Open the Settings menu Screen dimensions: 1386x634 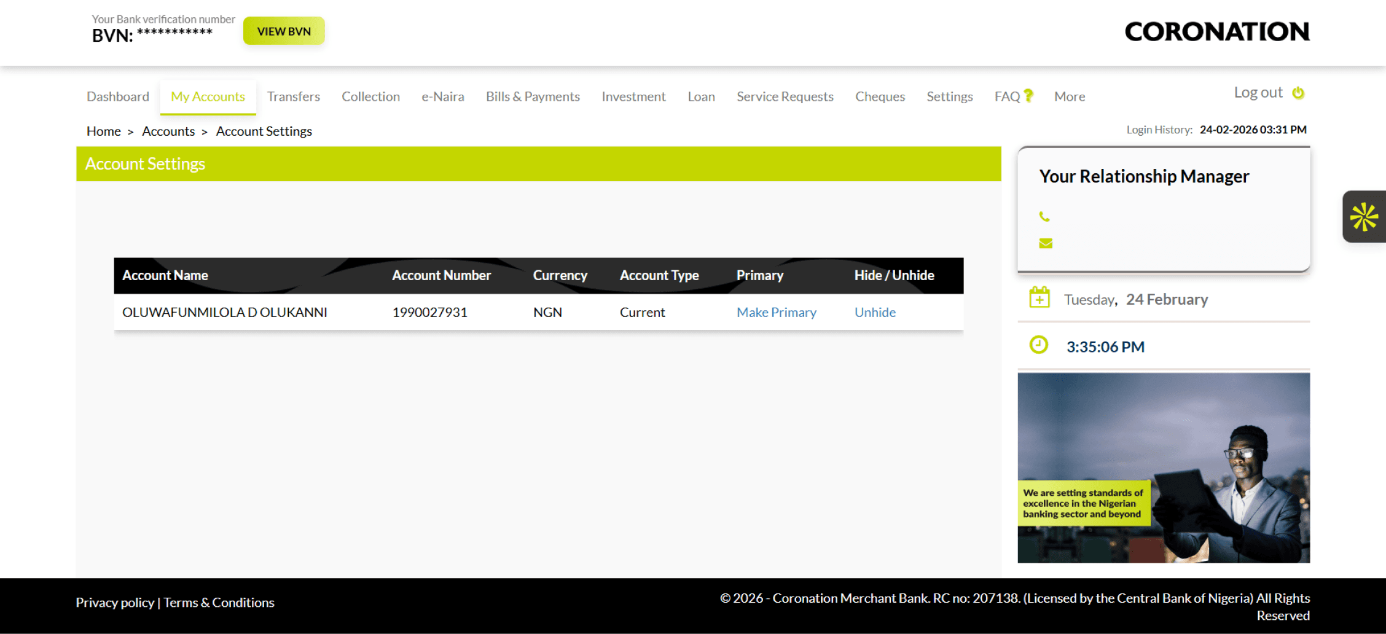(x=950, y=96)
